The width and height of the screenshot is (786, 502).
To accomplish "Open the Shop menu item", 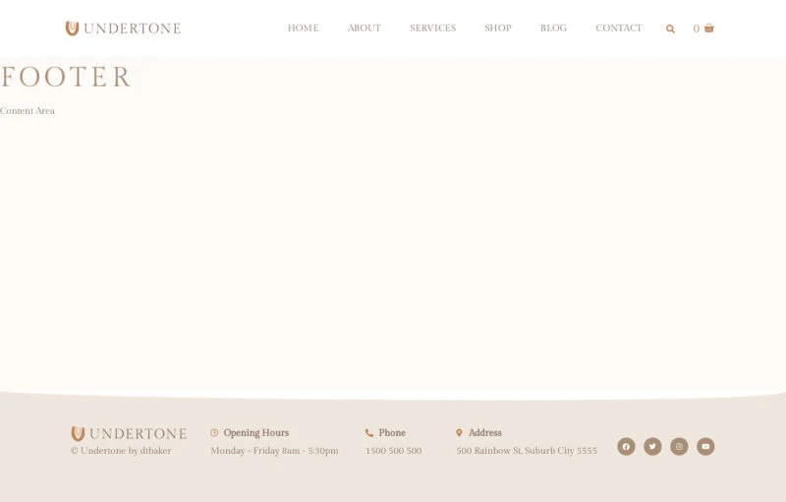I will pyautogui.click(x=498, y=28).
